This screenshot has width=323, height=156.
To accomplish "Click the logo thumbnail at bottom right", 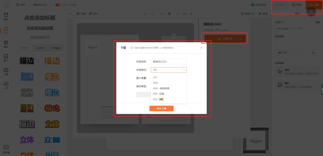I will tap(256, 141).
